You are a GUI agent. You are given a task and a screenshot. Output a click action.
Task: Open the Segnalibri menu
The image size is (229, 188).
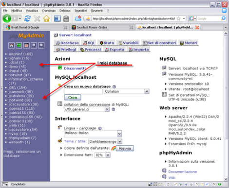pyautogui.click(x=81, y=11)
